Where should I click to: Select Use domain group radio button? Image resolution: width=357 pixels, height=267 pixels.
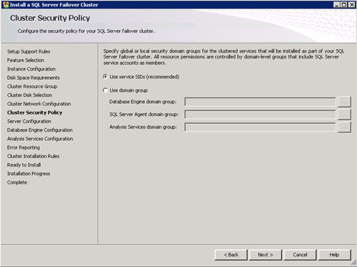[x=105, y=90]
